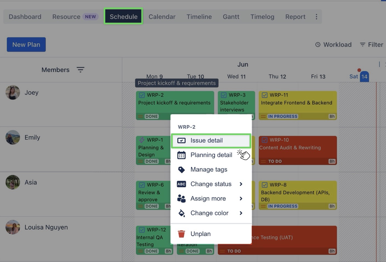This screenshot has height=262, width=386.
Task: Click the clock icon beside Workload
Action: (317, 44)
